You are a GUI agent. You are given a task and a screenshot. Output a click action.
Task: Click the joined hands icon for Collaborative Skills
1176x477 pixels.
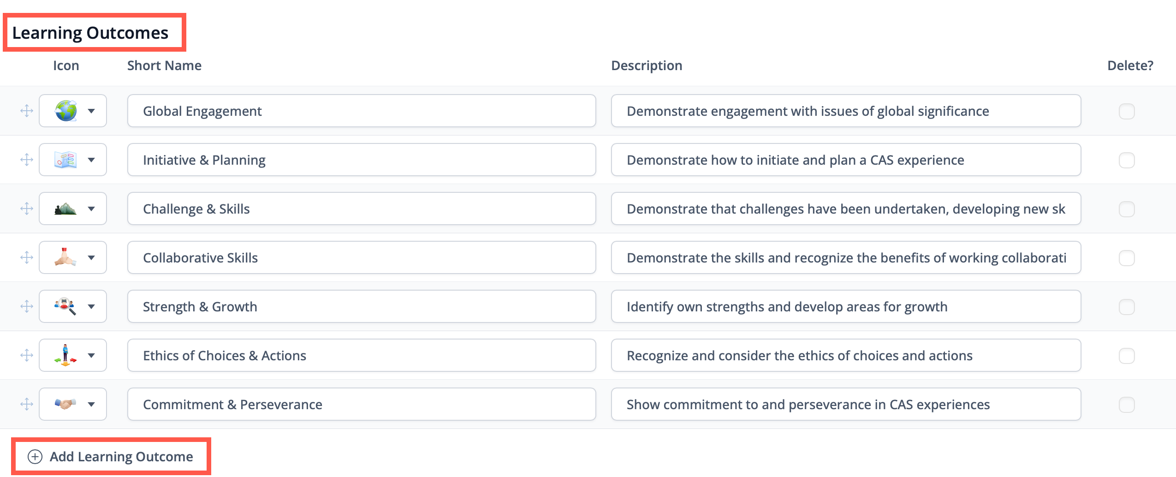(x=65, y=257)
